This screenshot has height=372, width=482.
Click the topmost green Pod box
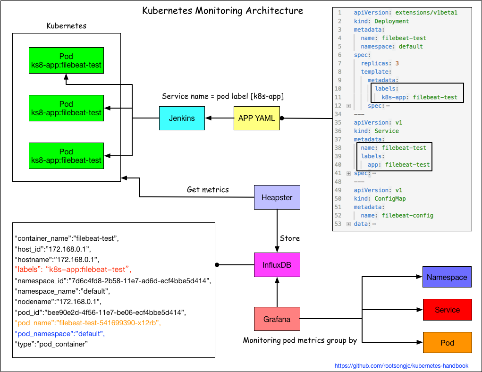tap(66, 60)
